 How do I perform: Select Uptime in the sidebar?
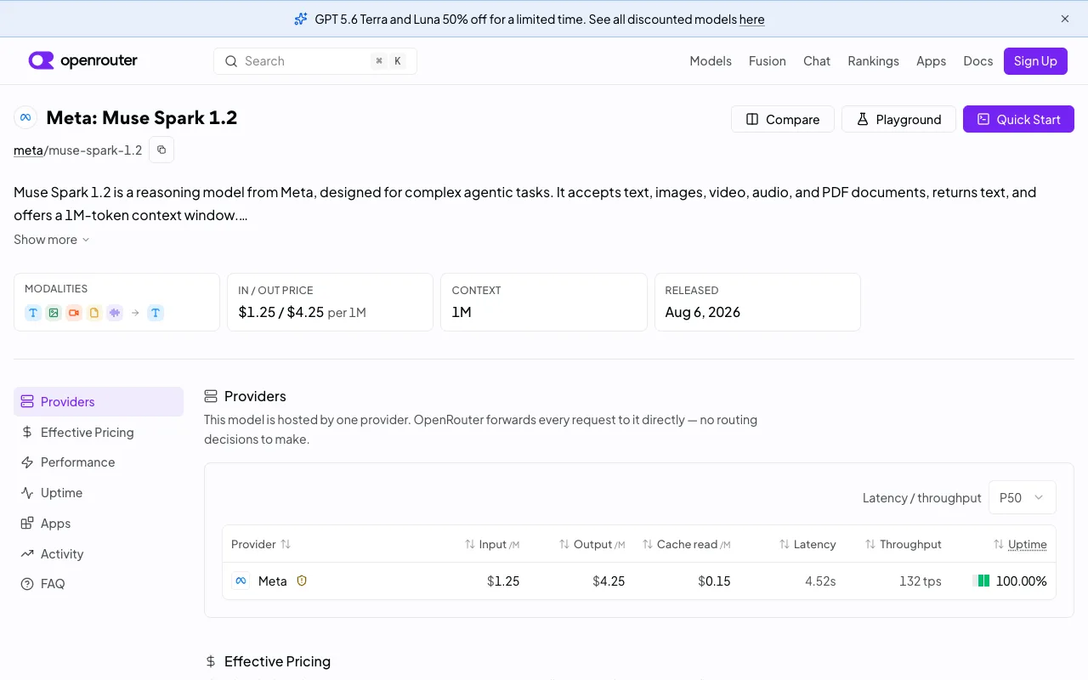click(99, 493)
